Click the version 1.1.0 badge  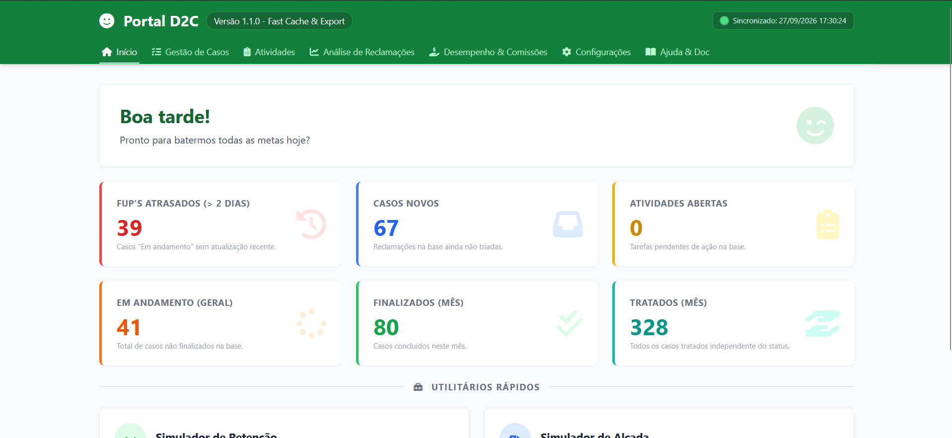(279, 21)
